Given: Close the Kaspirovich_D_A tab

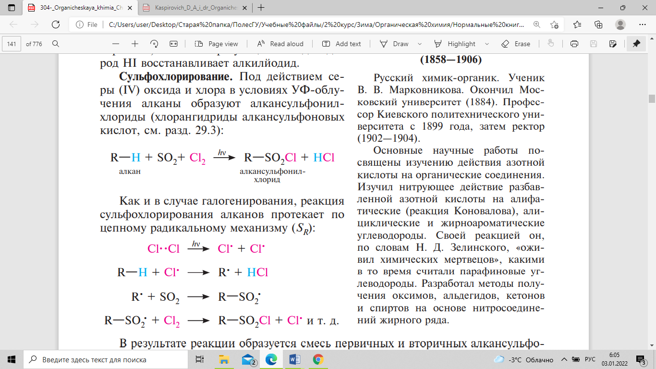Looking at the screenshot, I should 243,8.
